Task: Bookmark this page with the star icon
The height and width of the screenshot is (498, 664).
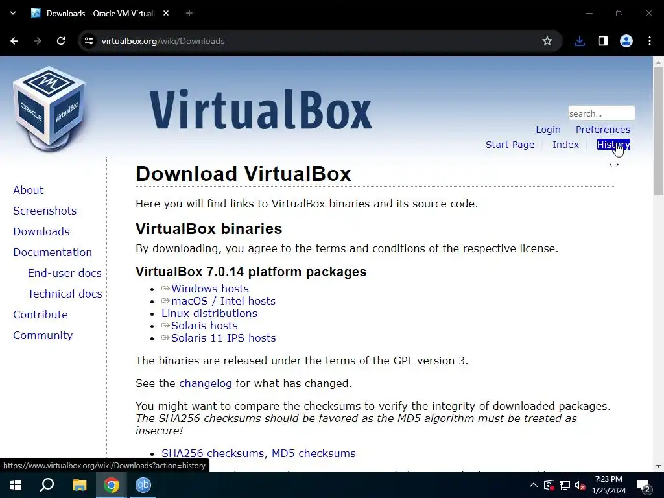Action: point(547,41)
